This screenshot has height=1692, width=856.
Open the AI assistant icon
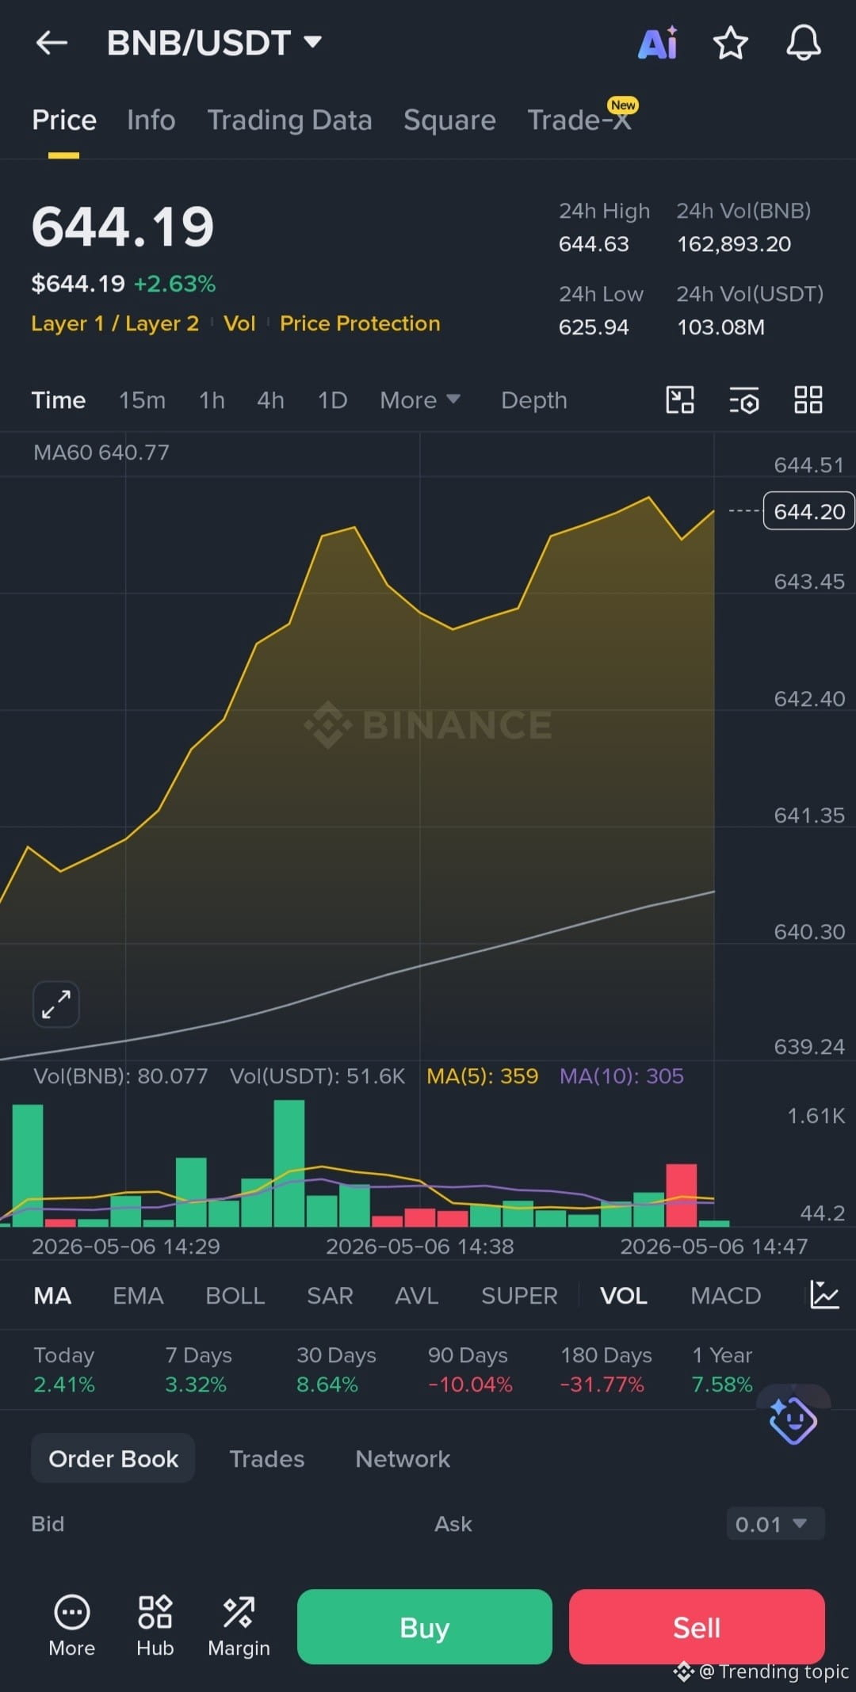(658, 43)
